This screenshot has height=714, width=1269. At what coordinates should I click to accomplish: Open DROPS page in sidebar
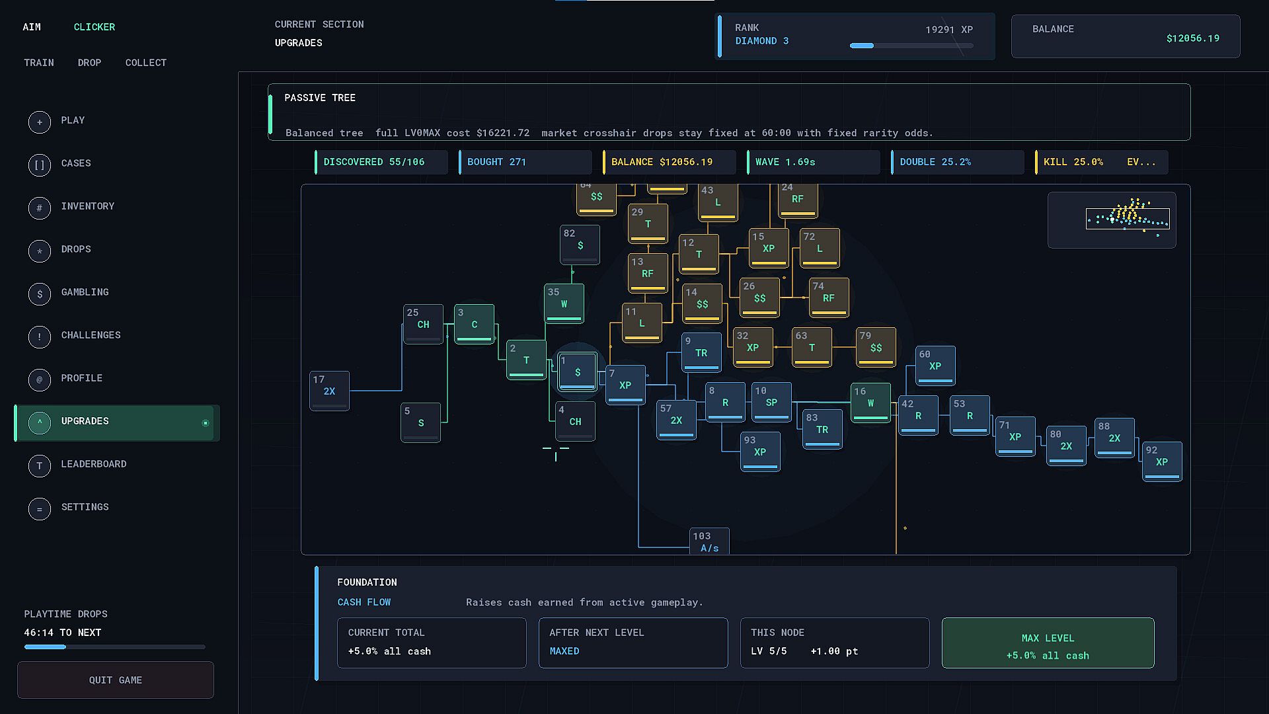[x=116, y=251]
